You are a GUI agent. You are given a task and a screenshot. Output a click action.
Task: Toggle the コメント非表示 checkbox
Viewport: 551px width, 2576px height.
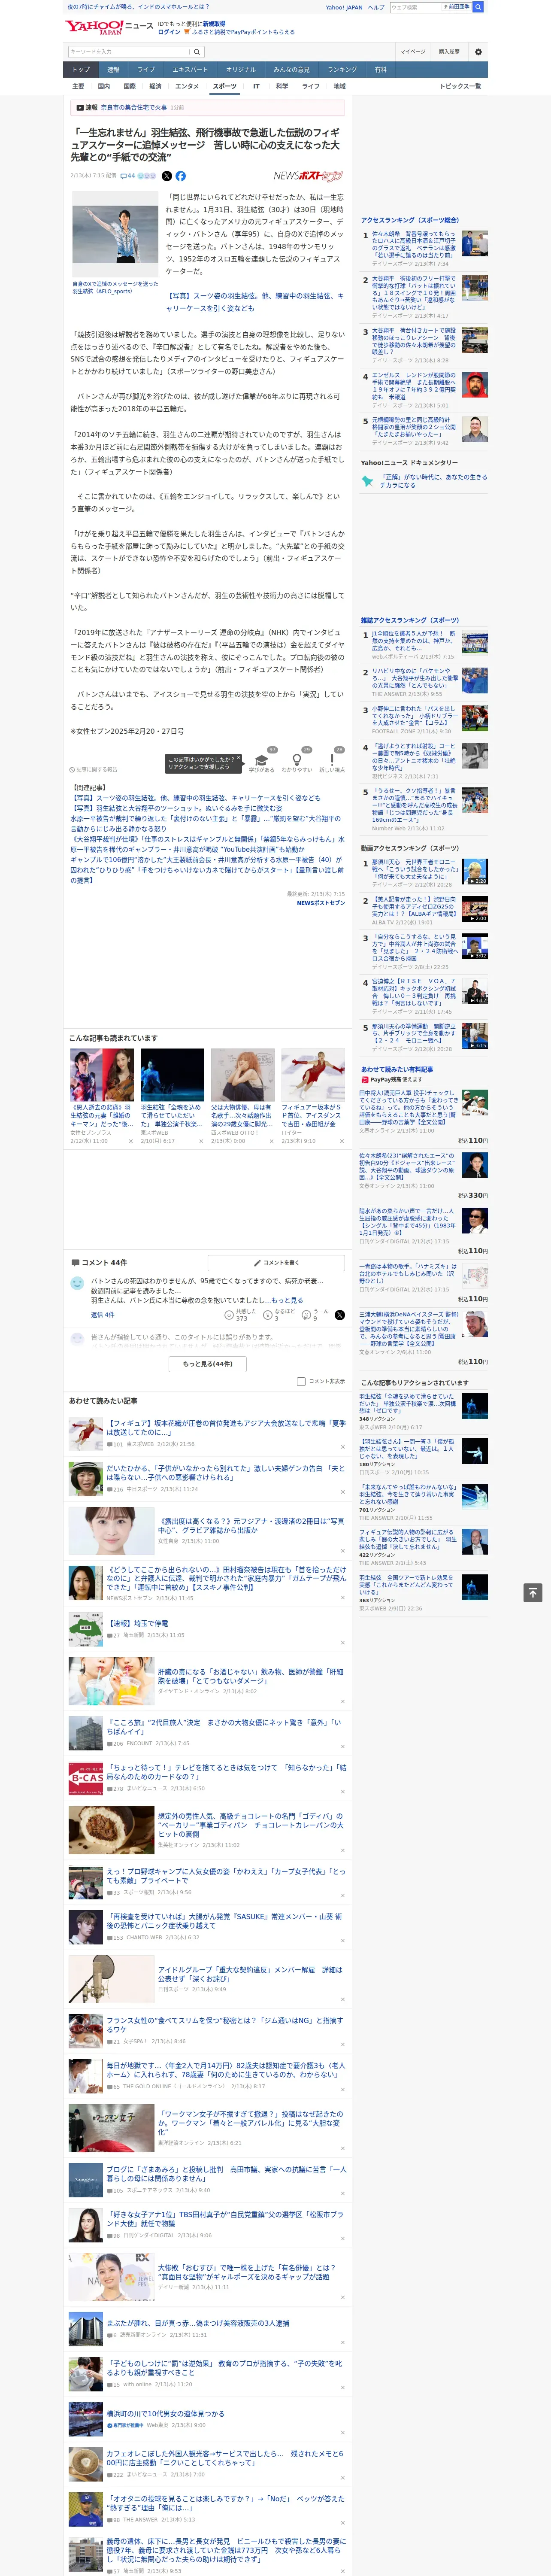tap(301, 1381)
